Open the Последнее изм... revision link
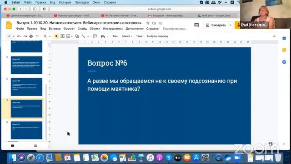The image size is (291, 164). click(175, 29)
